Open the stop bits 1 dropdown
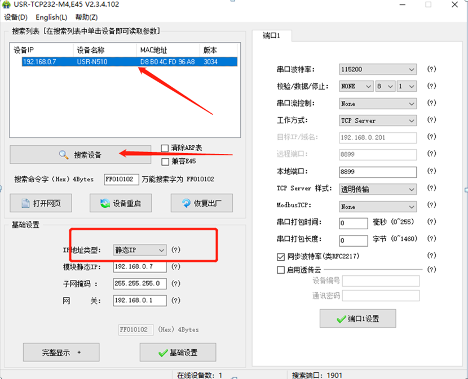Screen dimensions: 468x379 coord(407,87)
